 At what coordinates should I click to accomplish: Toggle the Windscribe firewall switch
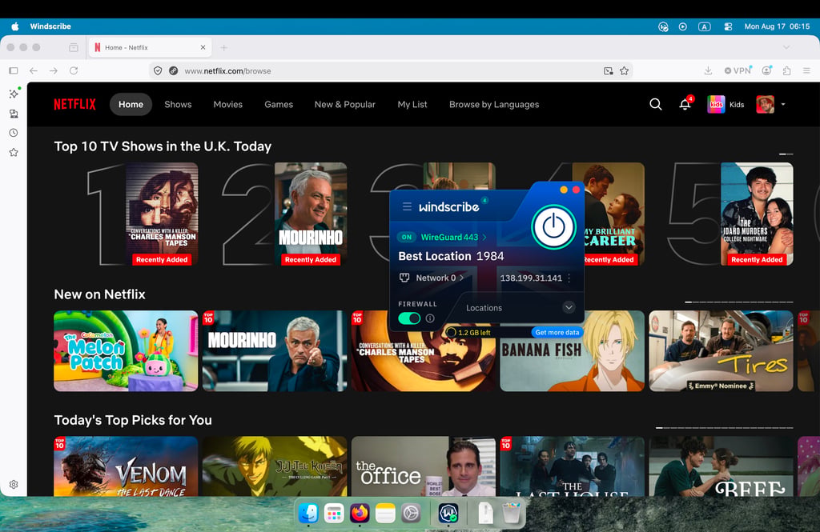click(409, 318)
